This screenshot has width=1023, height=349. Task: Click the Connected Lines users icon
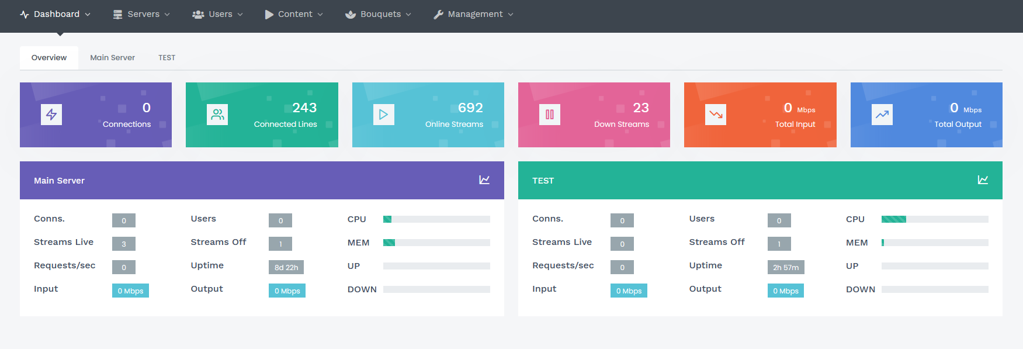click(217, 115)
